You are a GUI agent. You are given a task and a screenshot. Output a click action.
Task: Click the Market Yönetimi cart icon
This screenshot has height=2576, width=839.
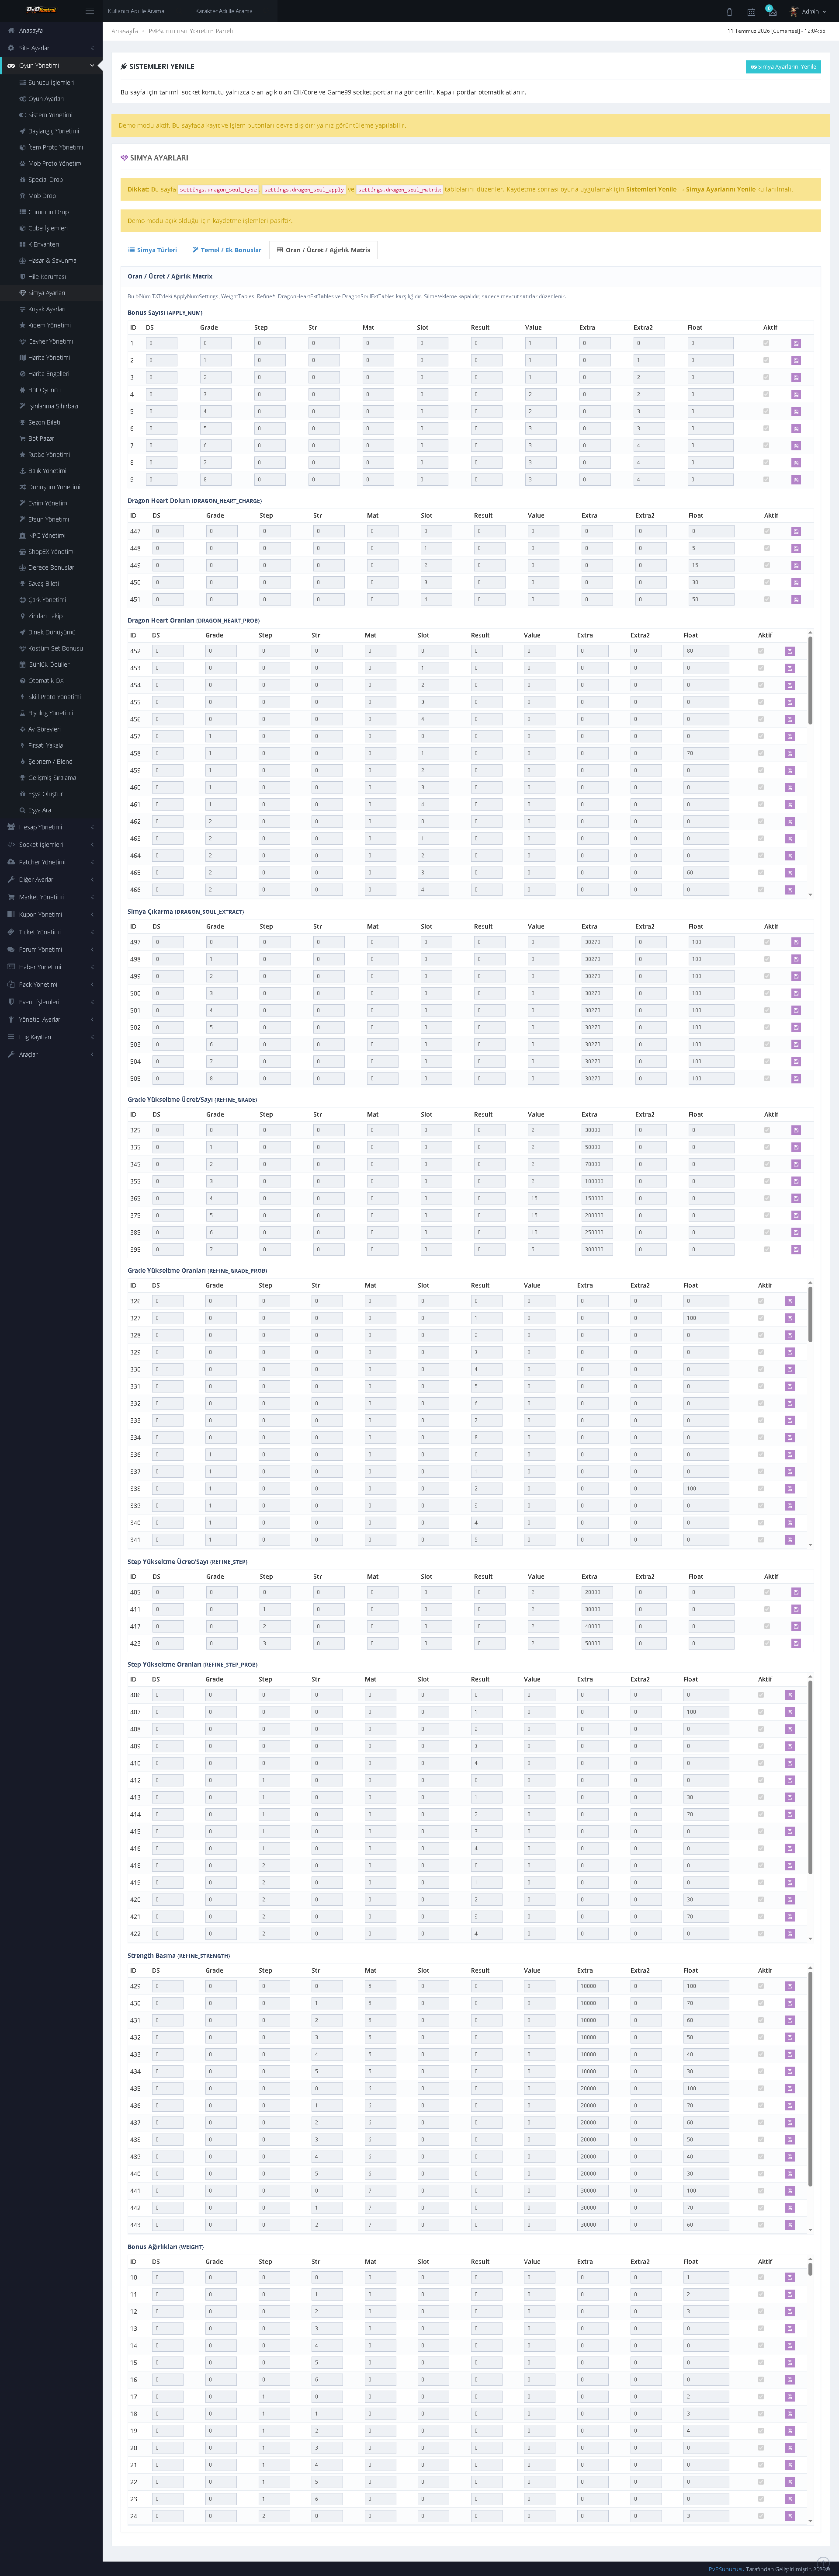[11, 897]
